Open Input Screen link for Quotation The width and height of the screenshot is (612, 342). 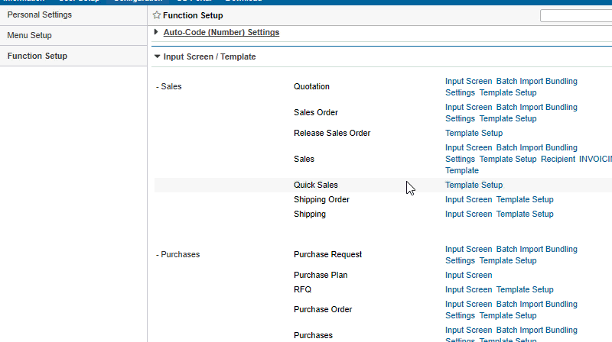468,81
